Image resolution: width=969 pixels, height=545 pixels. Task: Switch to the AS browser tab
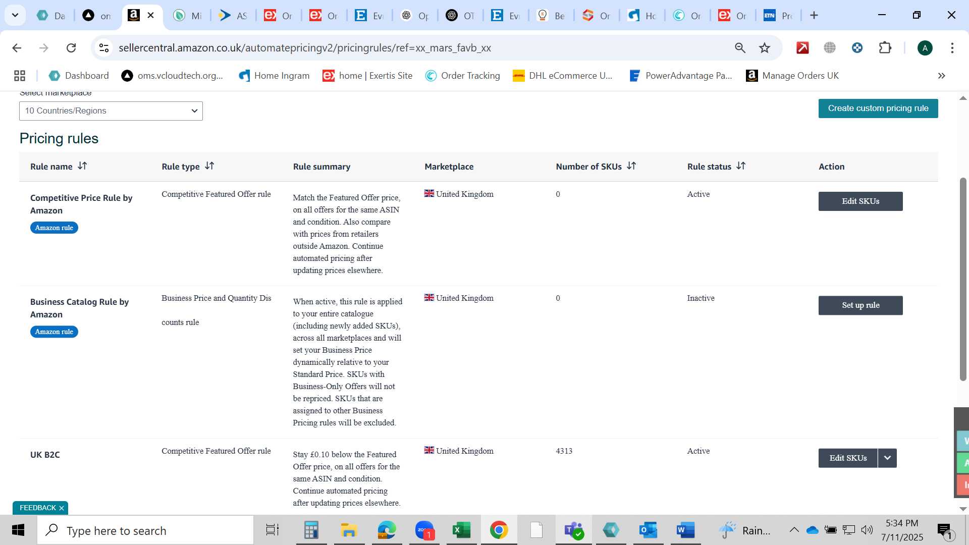tap(233, 15)
